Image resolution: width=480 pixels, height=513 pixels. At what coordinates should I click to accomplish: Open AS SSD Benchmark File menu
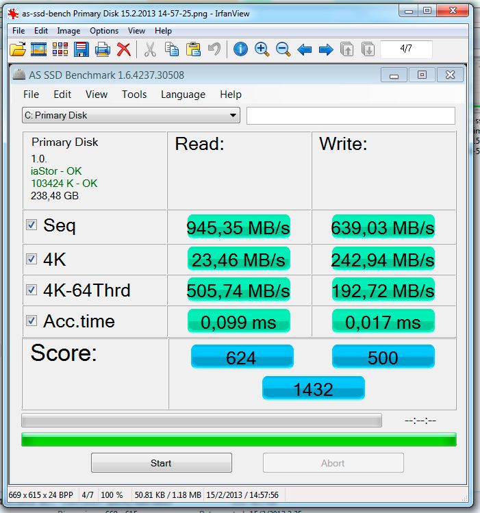31,95
